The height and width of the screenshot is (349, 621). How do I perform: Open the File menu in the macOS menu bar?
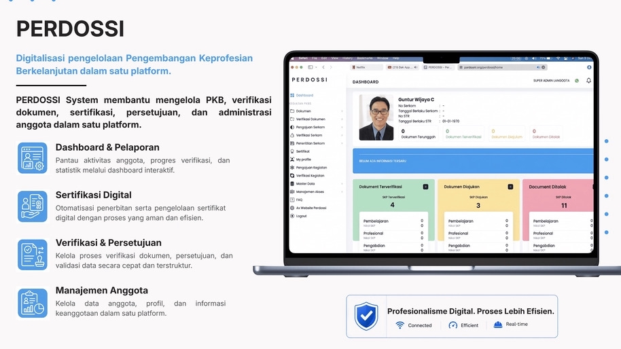click(x=315, y=58)
